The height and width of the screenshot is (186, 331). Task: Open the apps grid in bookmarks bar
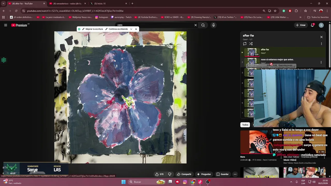coord(3,17)
